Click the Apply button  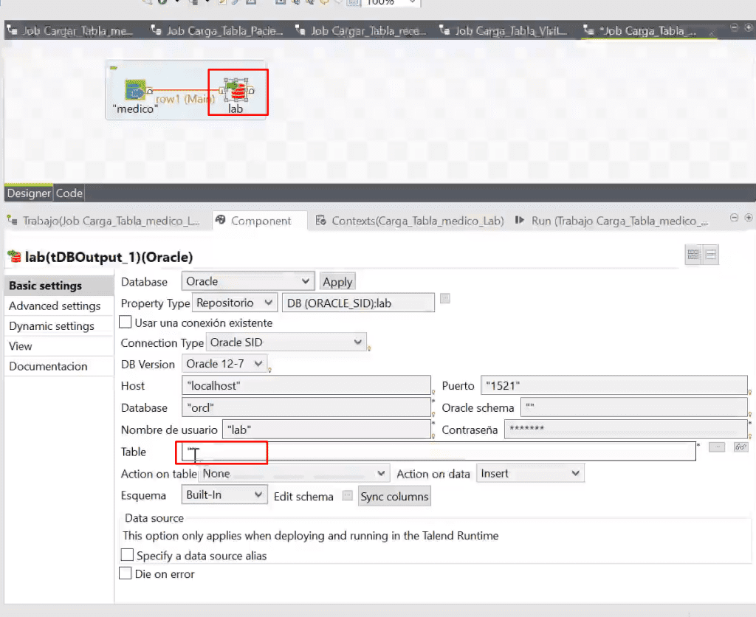click(x=337, y=281)
